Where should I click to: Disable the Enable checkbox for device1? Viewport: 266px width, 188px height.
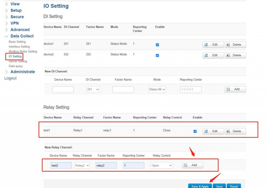tap(157, 45)
